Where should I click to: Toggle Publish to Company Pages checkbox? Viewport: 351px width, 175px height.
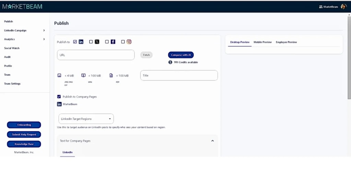point(59,97)
